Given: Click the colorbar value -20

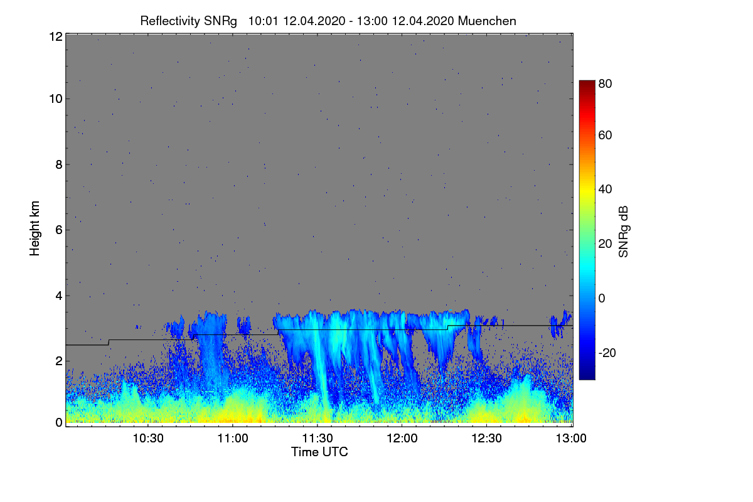Looking at the screenshot, I should pos(607,352).
